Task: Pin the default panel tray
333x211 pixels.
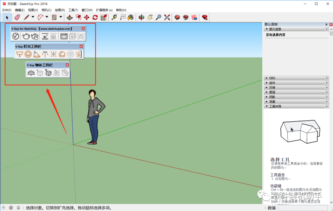Action: click(327, 25)
